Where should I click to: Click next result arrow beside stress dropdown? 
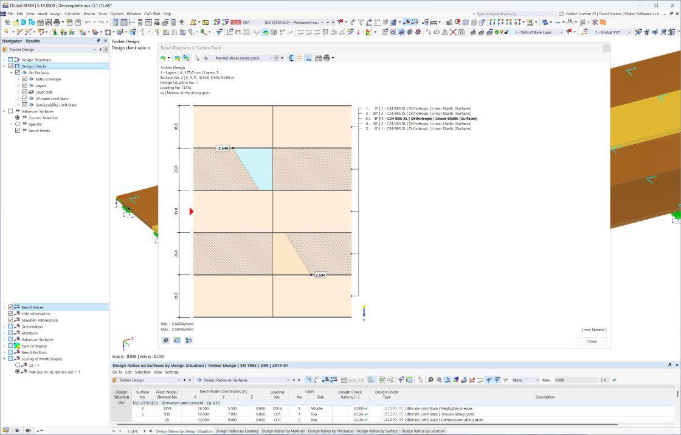282,58
